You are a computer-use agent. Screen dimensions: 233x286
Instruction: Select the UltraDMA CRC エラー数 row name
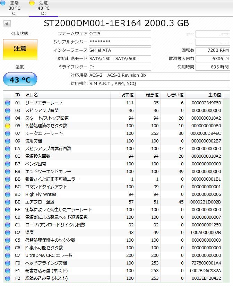click(49, 255)
